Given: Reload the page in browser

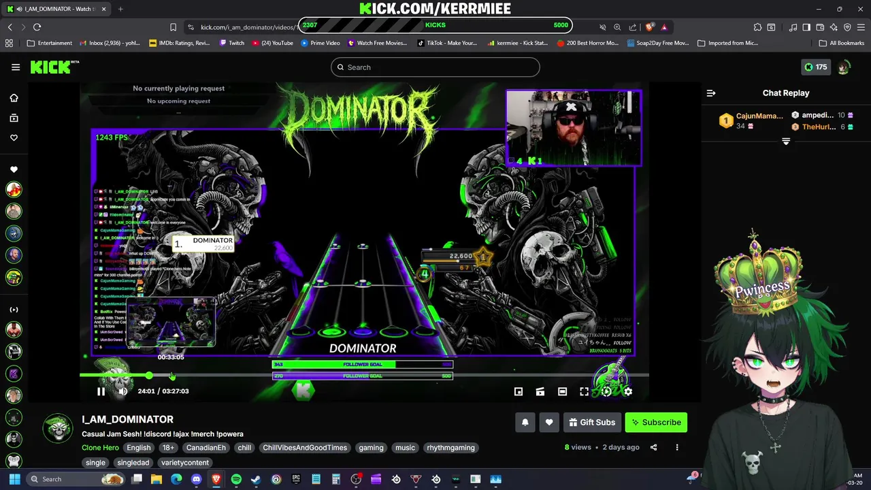Looking at the screenshot, I should [x=37, y=27].
